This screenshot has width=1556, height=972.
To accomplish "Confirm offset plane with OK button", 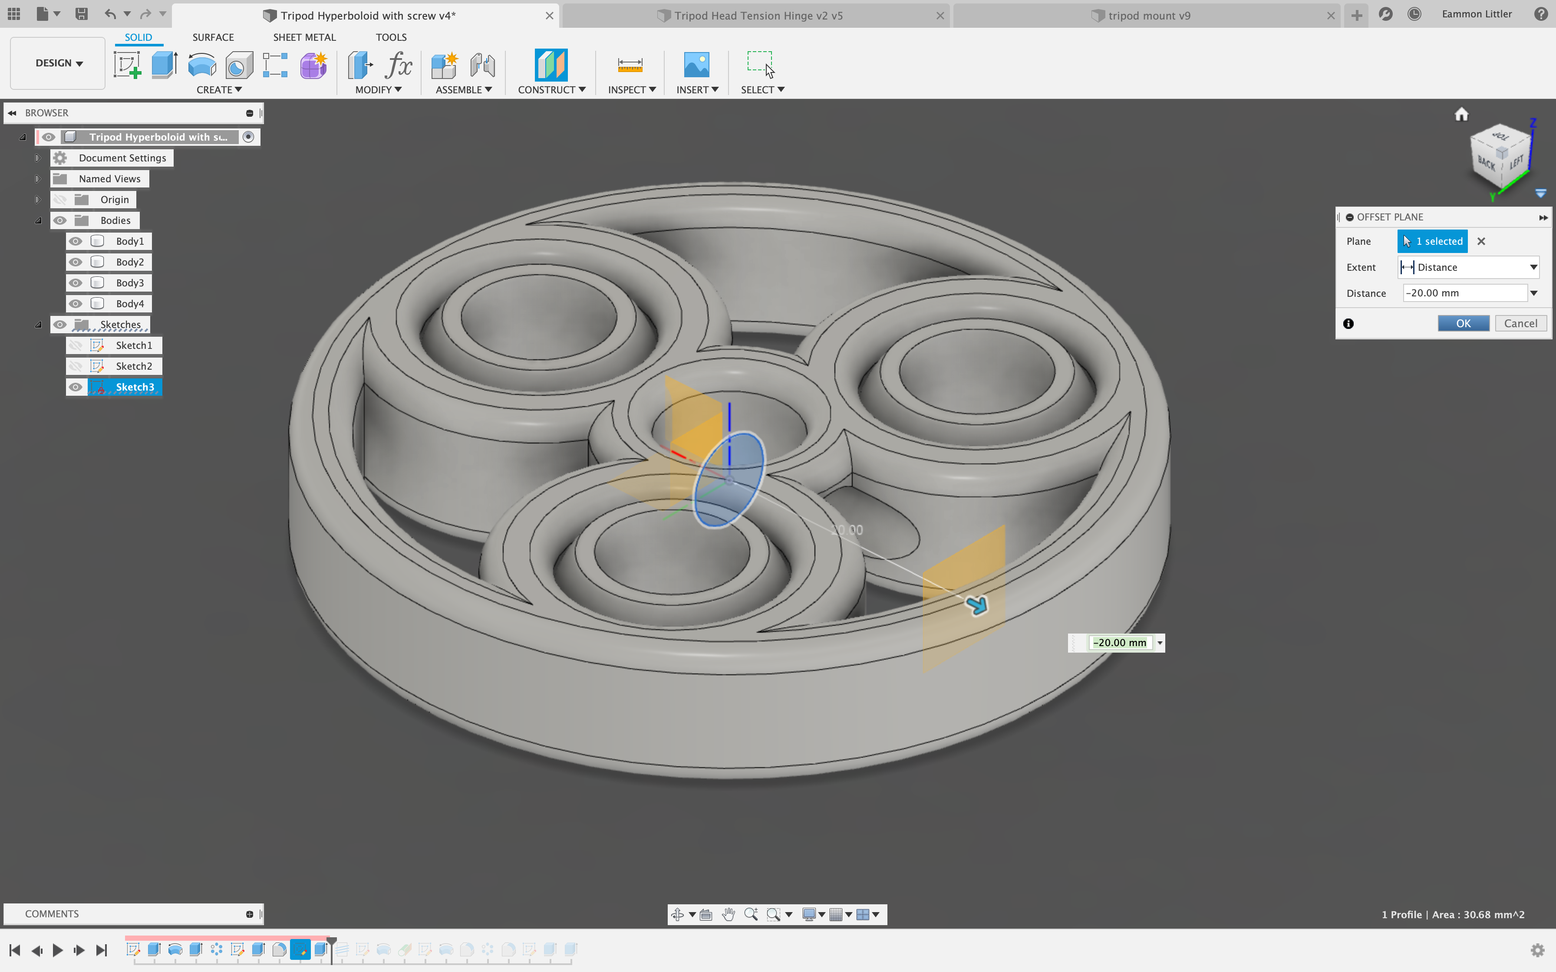I will click(1463, 323).
